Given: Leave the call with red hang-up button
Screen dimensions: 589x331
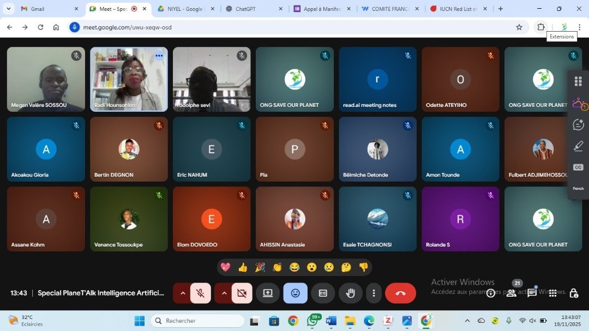Looking at the screenshot, I should 400,293.
